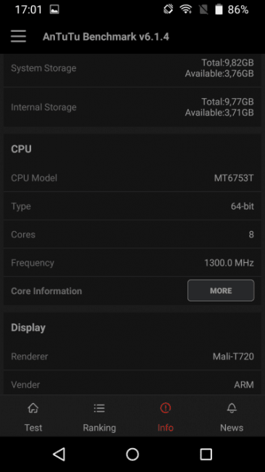Tap the Test home icon
The image size is (265, 472).
pyautogui.click(x=33, y=409)
